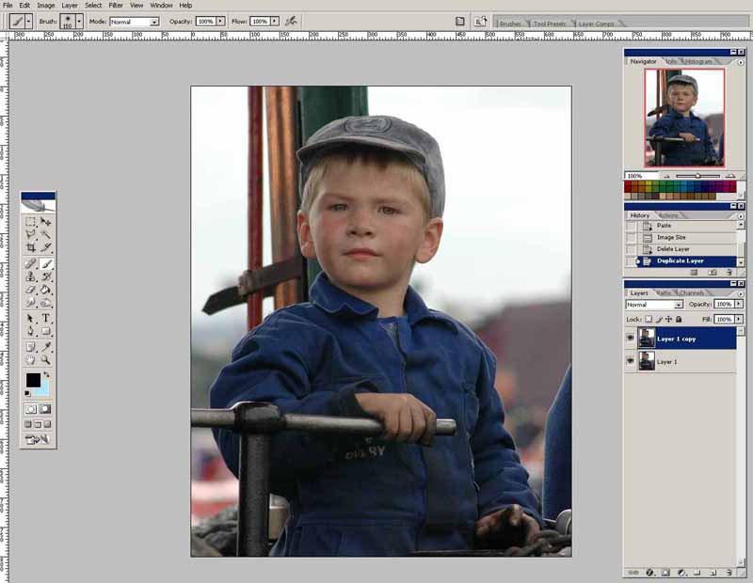Open the Filter menu
This screenshot has width=753, height=583.
(116, 6)
